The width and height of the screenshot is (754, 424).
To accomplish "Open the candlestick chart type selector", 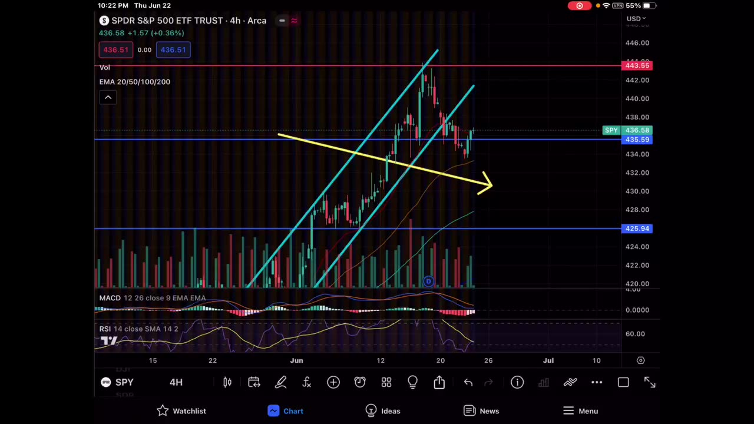I will click(x=227, y=382).
